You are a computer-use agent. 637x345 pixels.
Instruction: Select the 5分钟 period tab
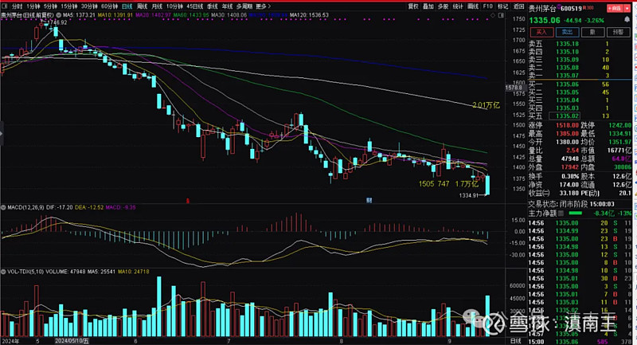tap(50, 6)
